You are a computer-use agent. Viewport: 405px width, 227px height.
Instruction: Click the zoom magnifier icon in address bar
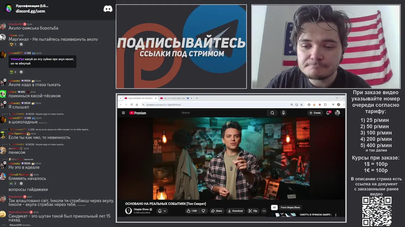click(x=292, y=105)
